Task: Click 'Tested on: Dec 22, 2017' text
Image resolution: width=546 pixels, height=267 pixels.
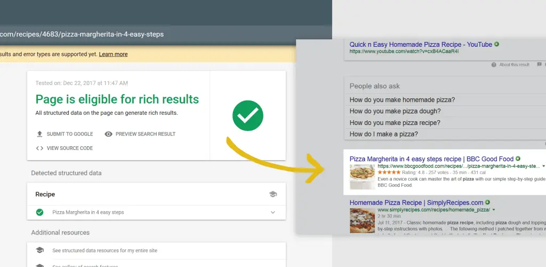Action: point(82,84)
